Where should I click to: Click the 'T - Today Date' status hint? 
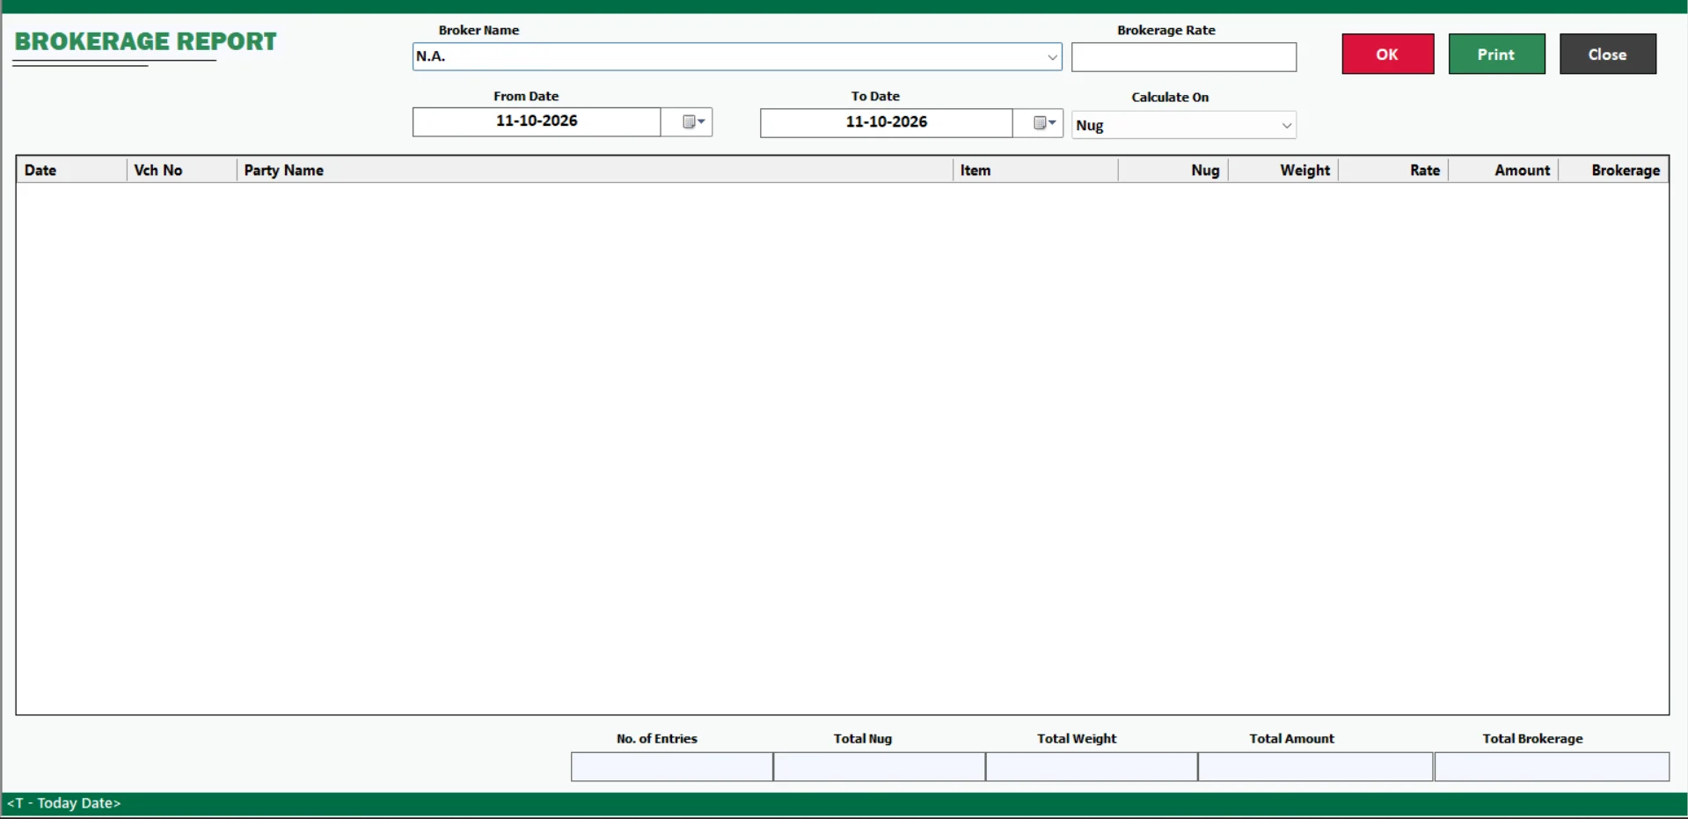63,803
